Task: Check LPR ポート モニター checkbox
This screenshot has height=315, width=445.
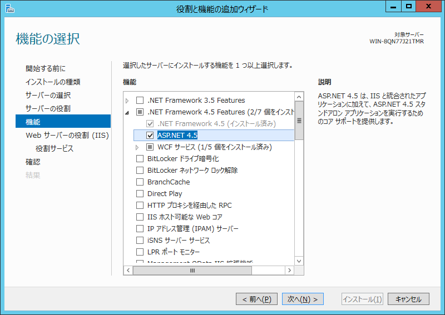Action: 140,252
